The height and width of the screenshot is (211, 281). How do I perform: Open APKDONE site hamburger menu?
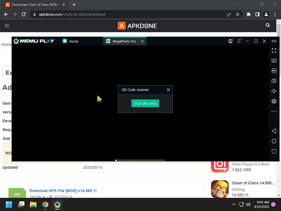tap(7, 26)
